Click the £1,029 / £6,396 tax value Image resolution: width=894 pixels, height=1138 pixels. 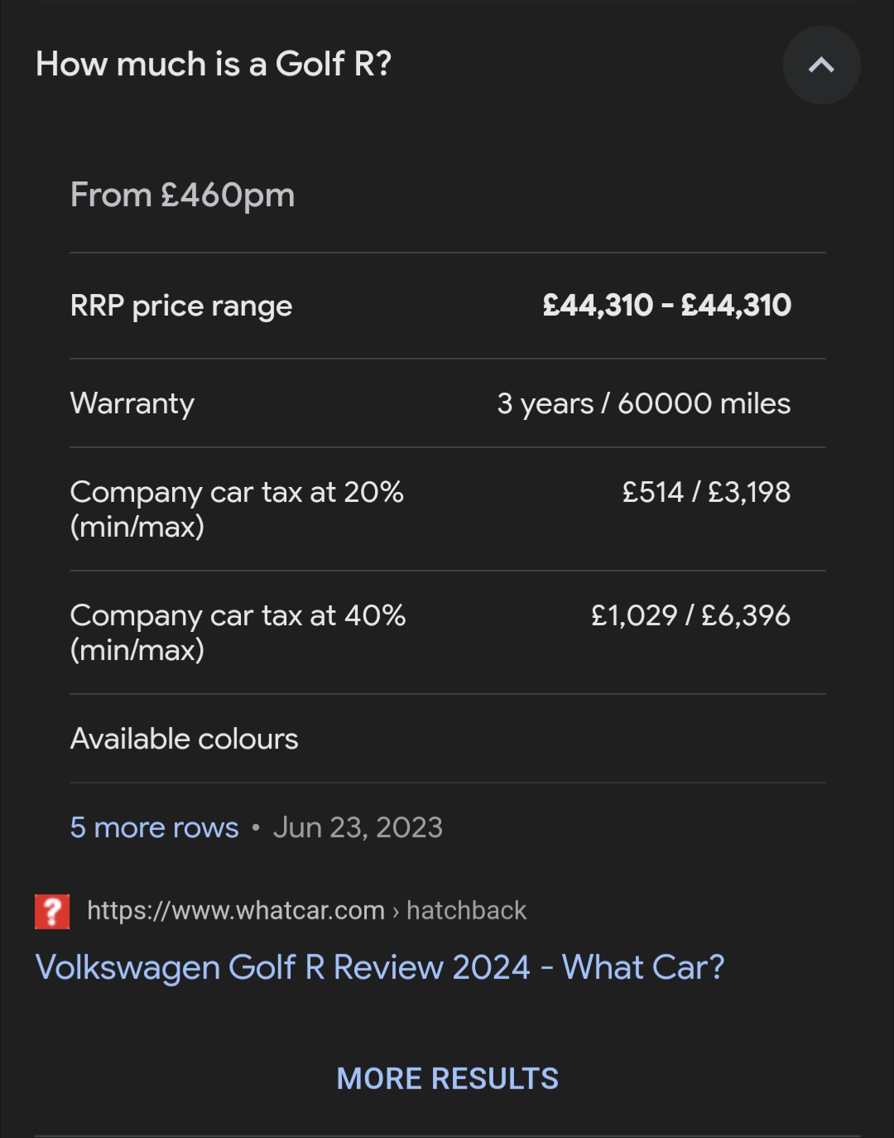point(690,615)
